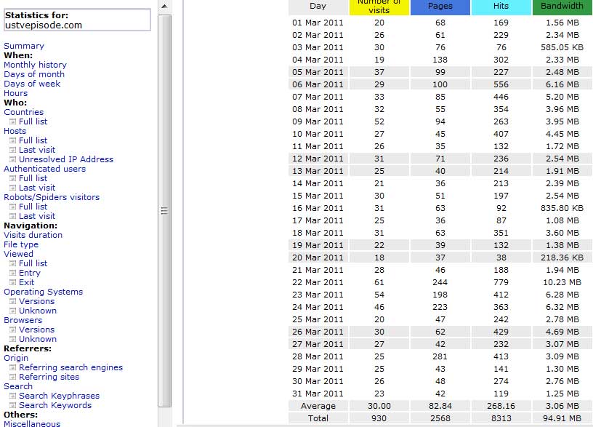Click the icon beside Browsers Unknown
This screenshot has width=593, height=427.
point(13,339)
